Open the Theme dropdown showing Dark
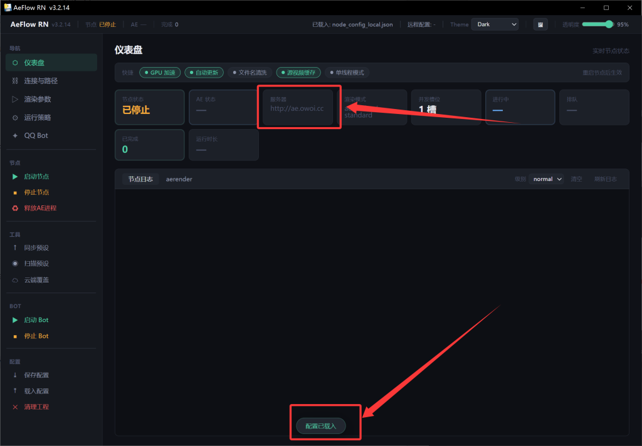The image size is (642, 446). click(x=495, y=24)
